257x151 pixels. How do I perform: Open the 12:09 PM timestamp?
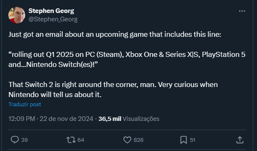22,119
